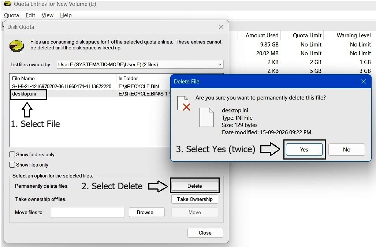Click the E:\$RECYCLE.BIN folder cell in first row
Image resolution: width=376 pixels, height=247 pixels.
tap(139, 86)
